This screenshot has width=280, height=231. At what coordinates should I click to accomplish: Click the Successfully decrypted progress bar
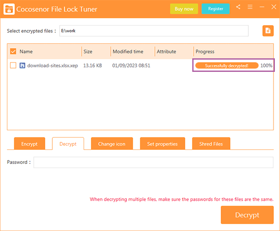(227, 65)
